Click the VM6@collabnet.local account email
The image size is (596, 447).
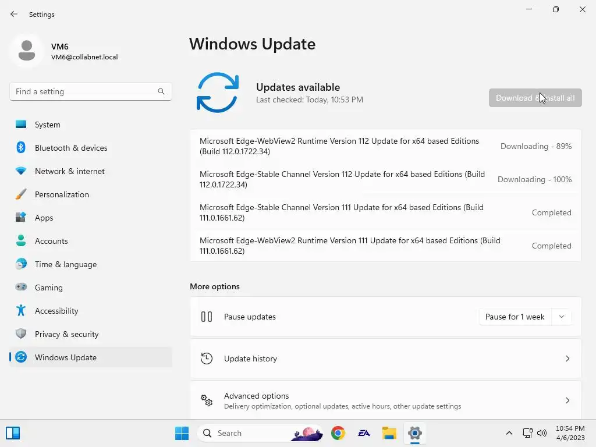pyautogui.click(x=84, y=57)
